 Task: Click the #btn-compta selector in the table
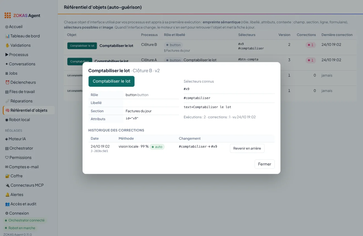[248, 59]
